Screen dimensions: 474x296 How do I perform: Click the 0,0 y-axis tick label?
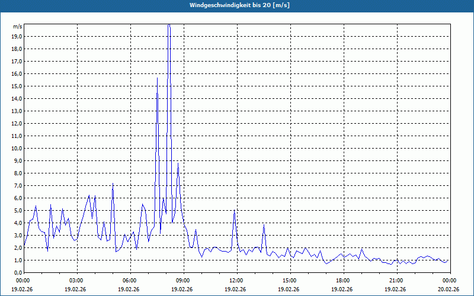point(18,272)
